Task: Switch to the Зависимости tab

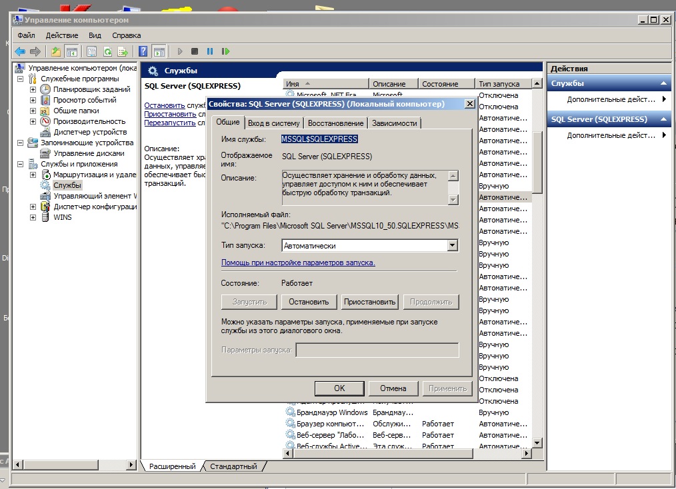Action: (395, 123)
